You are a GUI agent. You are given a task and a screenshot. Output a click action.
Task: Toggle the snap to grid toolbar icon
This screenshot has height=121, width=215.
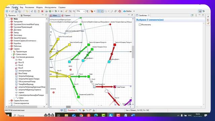tap(102, 11)
